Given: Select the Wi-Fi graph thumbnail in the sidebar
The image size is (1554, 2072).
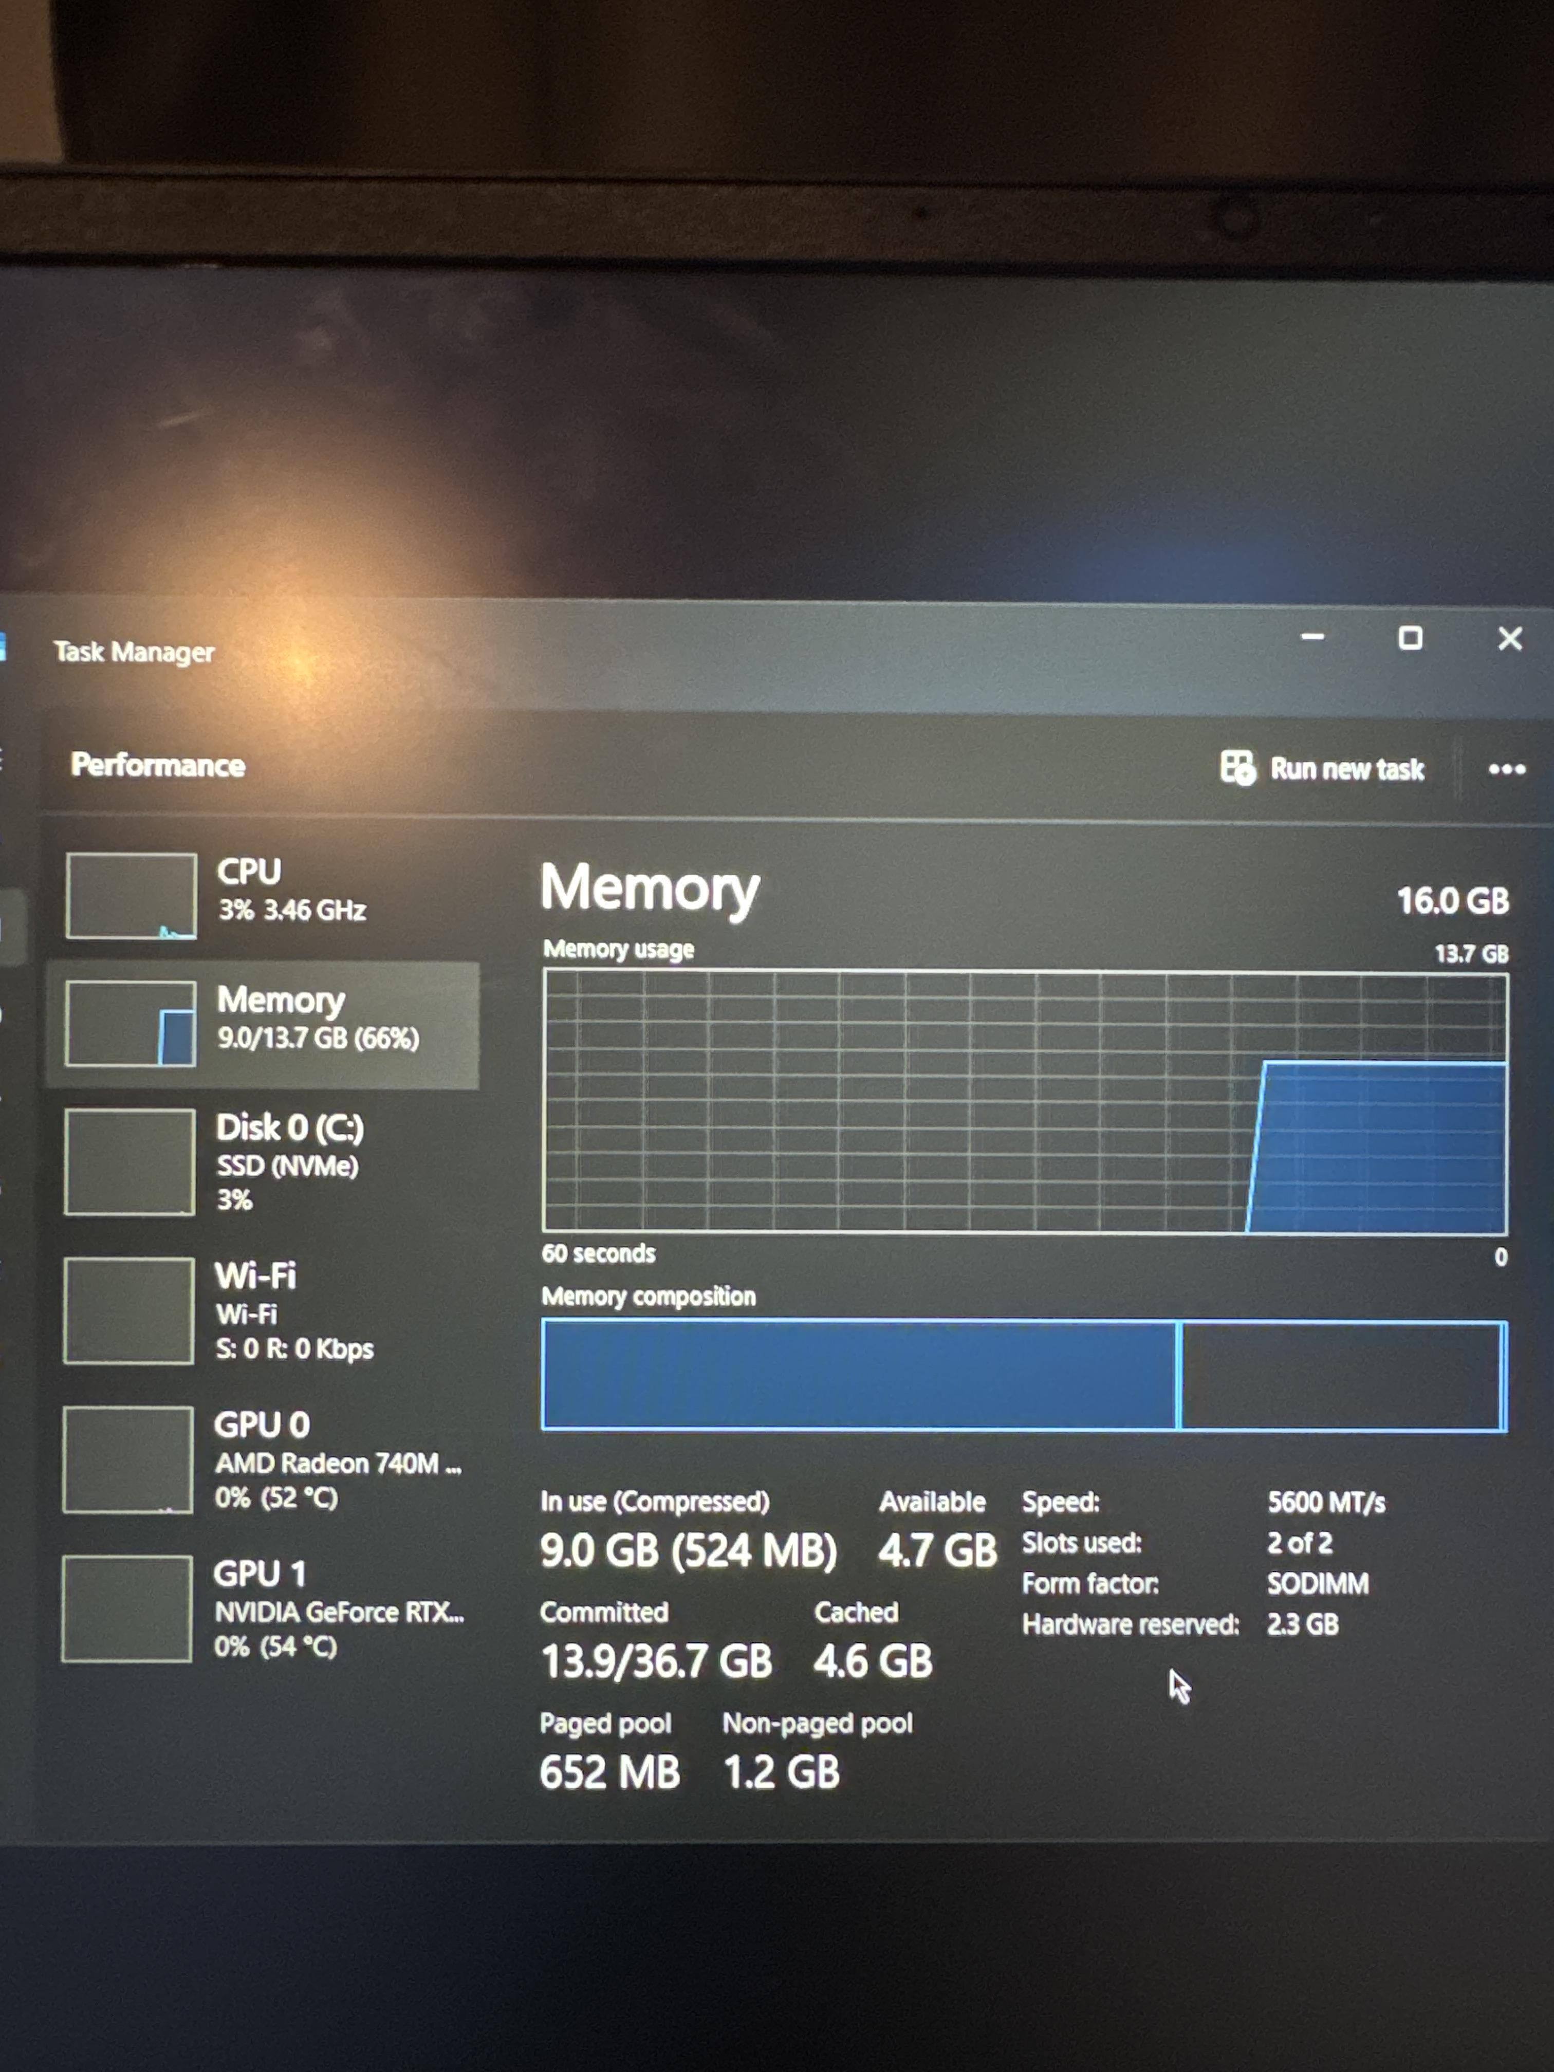Looking at the screenshot, I should [x=128, y=1310].
